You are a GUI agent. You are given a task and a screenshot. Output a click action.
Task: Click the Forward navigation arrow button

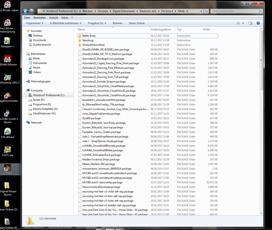tap(32, 11)
